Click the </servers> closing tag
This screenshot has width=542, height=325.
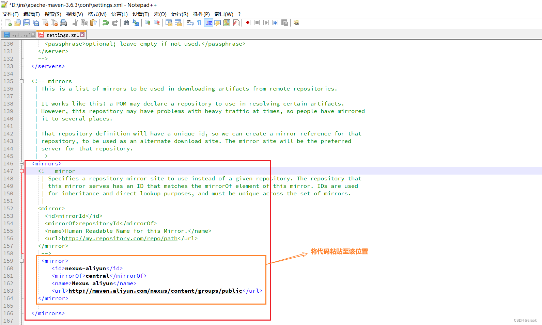pyautogui.click(x=48, y=66)
